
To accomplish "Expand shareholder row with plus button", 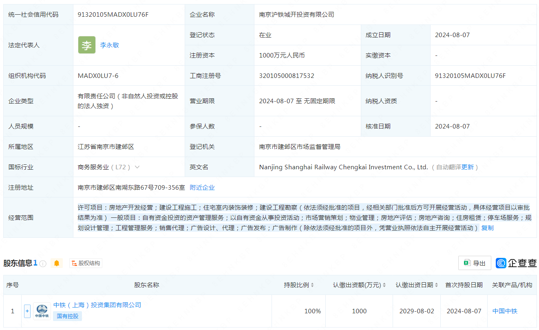I will click(27, 311).
